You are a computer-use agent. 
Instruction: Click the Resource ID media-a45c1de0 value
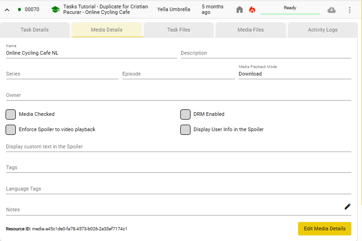(79, 229)
